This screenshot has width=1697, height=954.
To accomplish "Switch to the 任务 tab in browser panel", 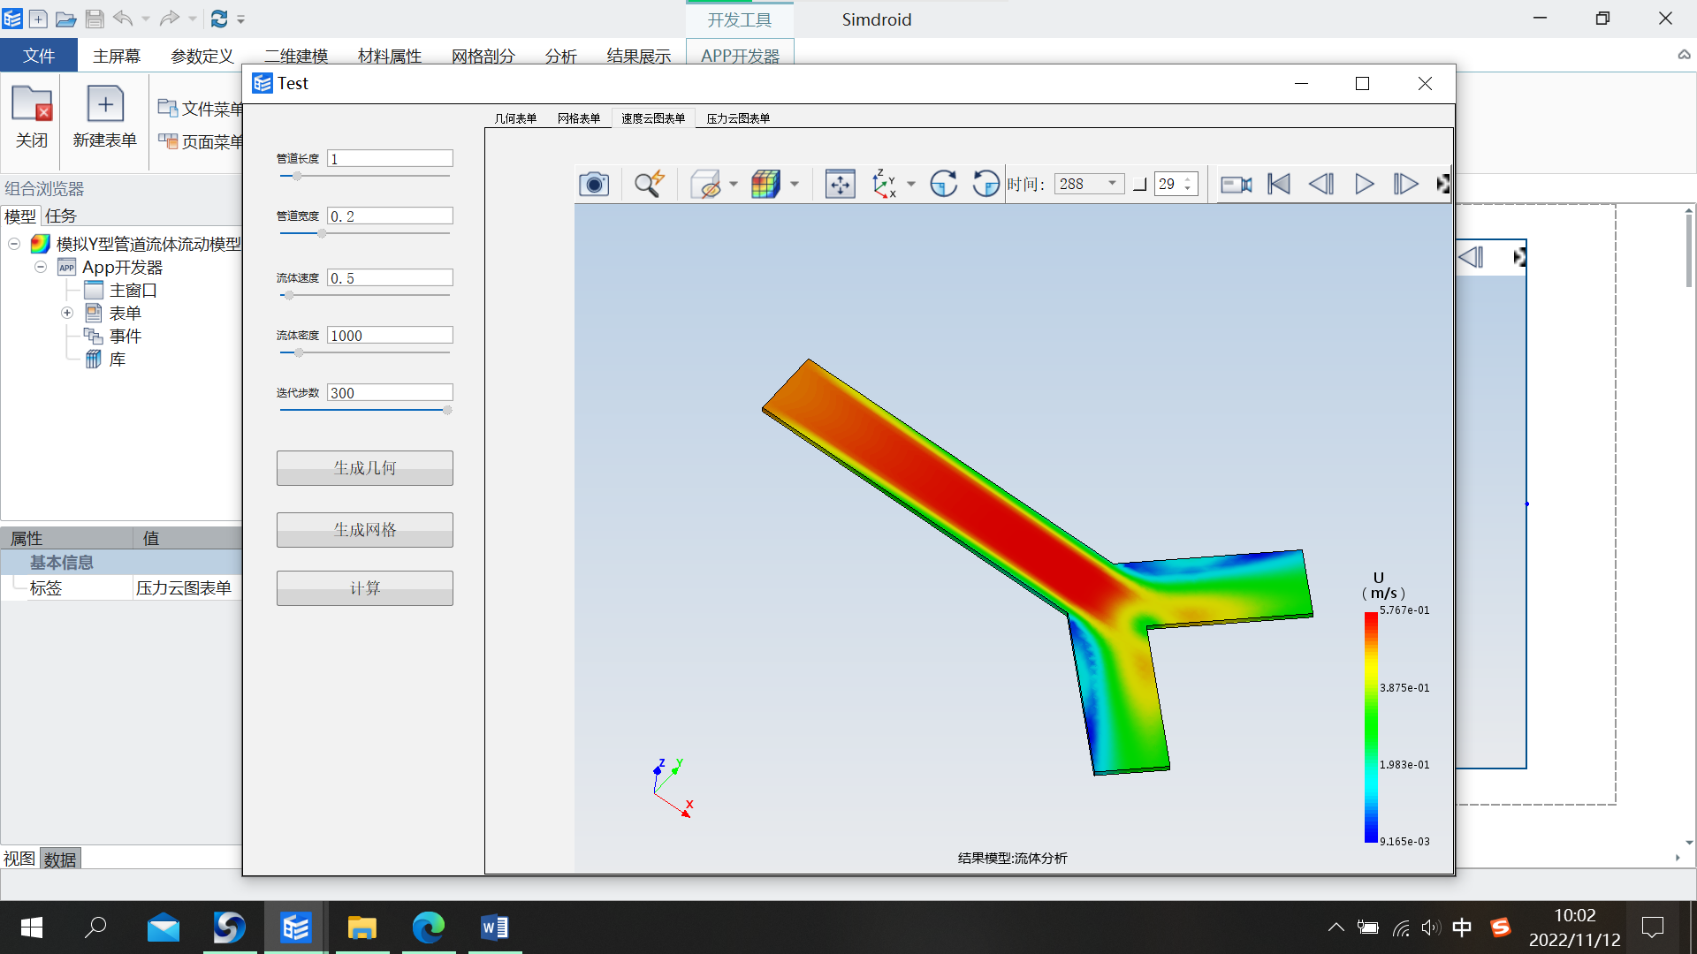I will pos(61,216).
